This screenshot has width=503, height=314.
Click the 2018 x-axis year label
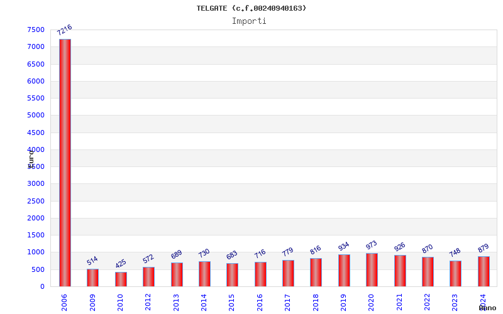[316, 303]
